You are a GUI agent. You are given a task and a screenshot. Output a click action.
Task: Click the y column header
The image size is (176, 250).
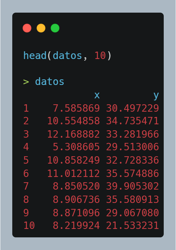156,96
